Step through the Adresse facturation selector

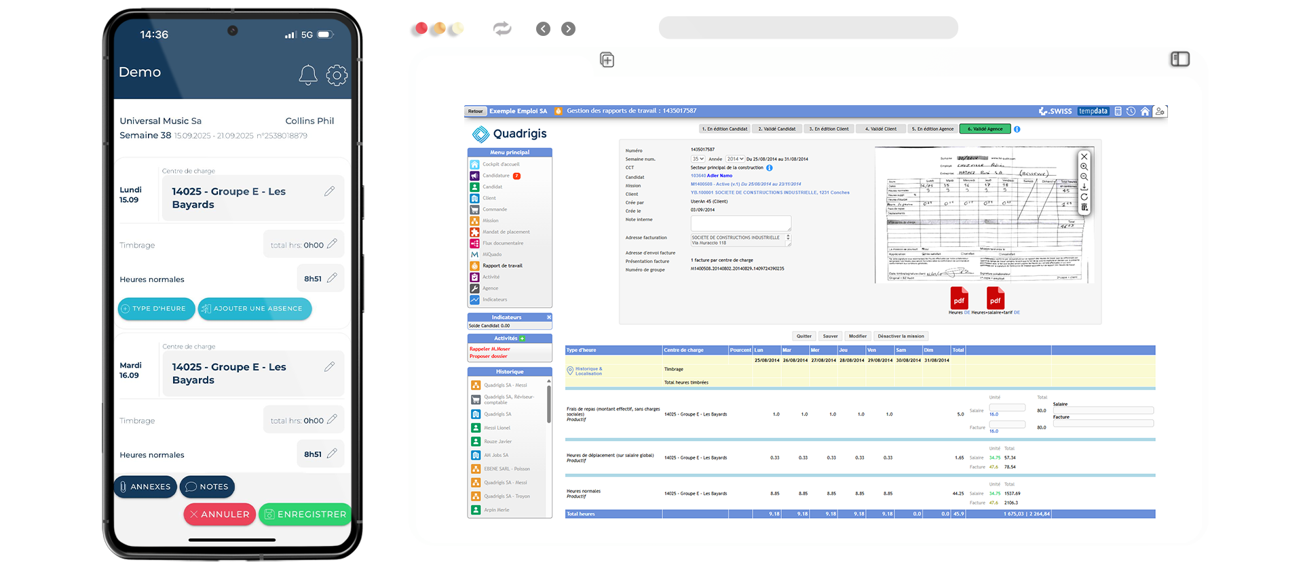[x=788, y=238]
